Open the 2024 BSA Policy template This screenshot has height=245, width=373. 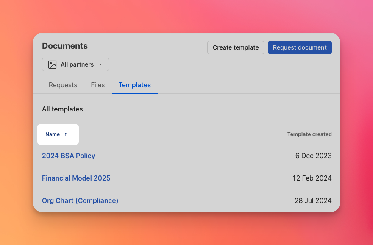(69, 156)
